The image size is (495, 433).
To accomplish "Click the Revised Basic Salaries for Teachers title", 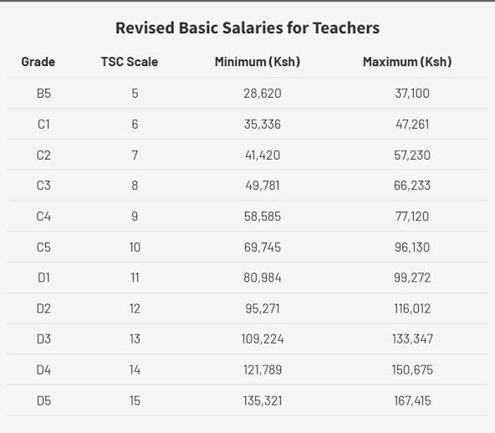I will [247, 28].
